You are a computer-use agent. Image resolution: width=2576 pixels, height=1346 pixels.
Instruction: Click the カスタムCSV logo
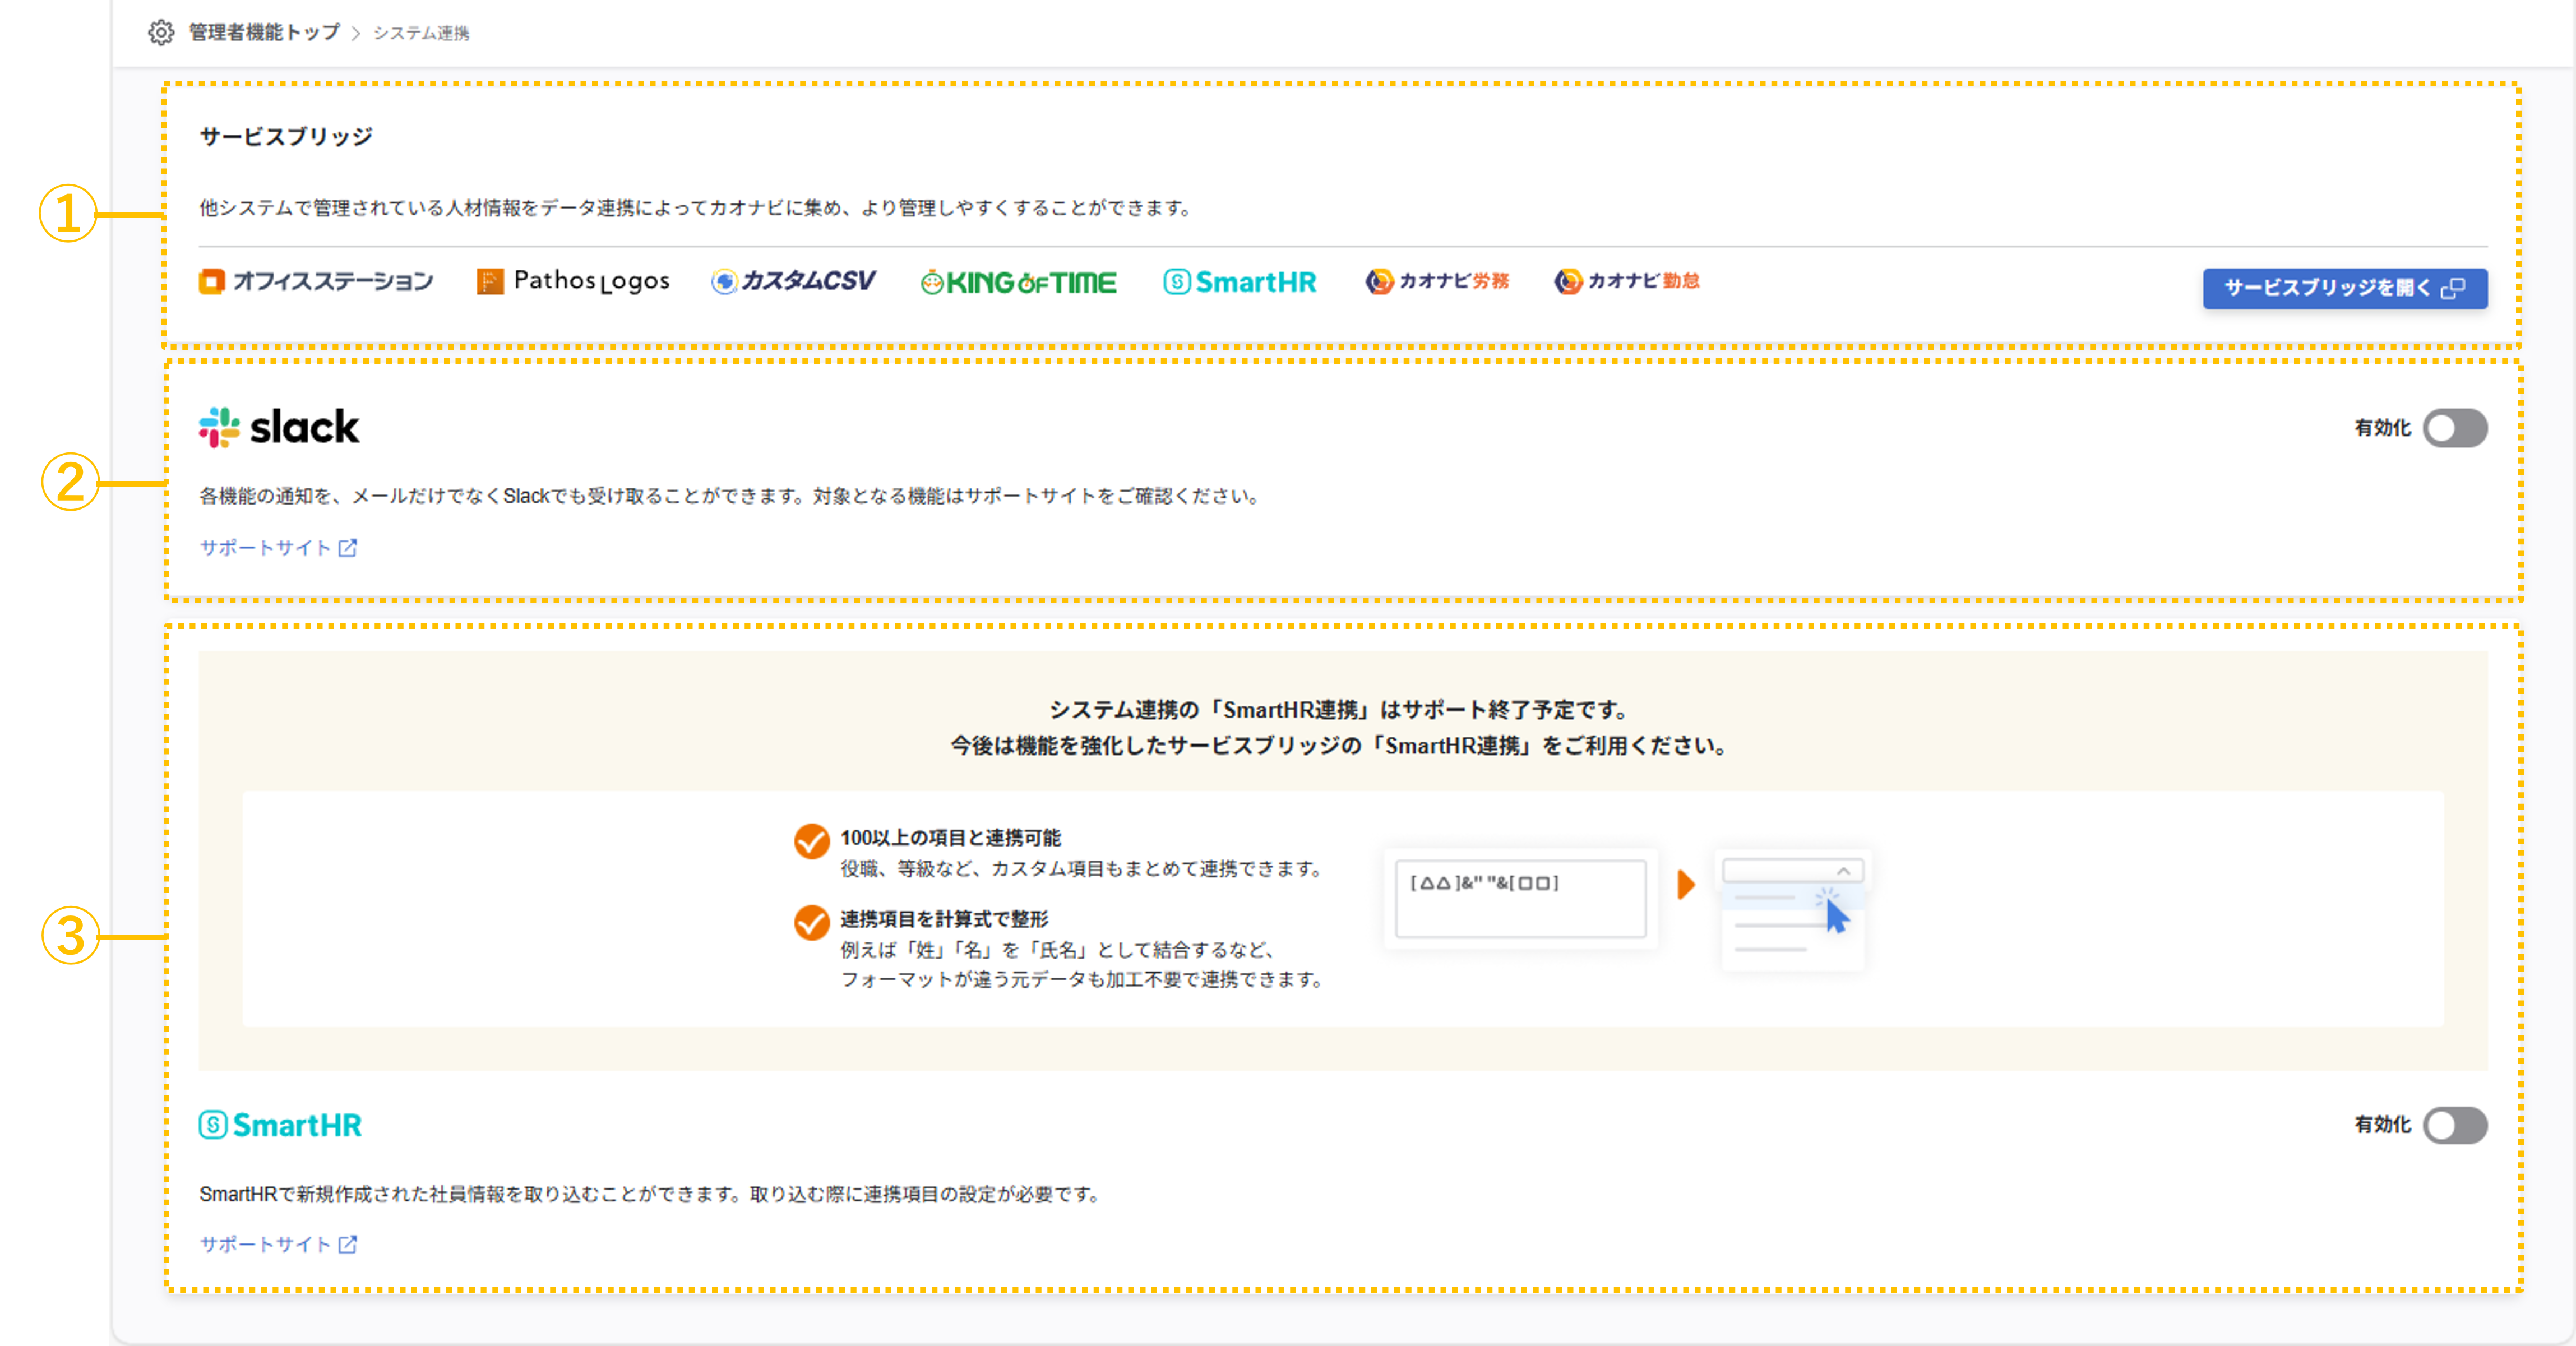click(794, 282)
